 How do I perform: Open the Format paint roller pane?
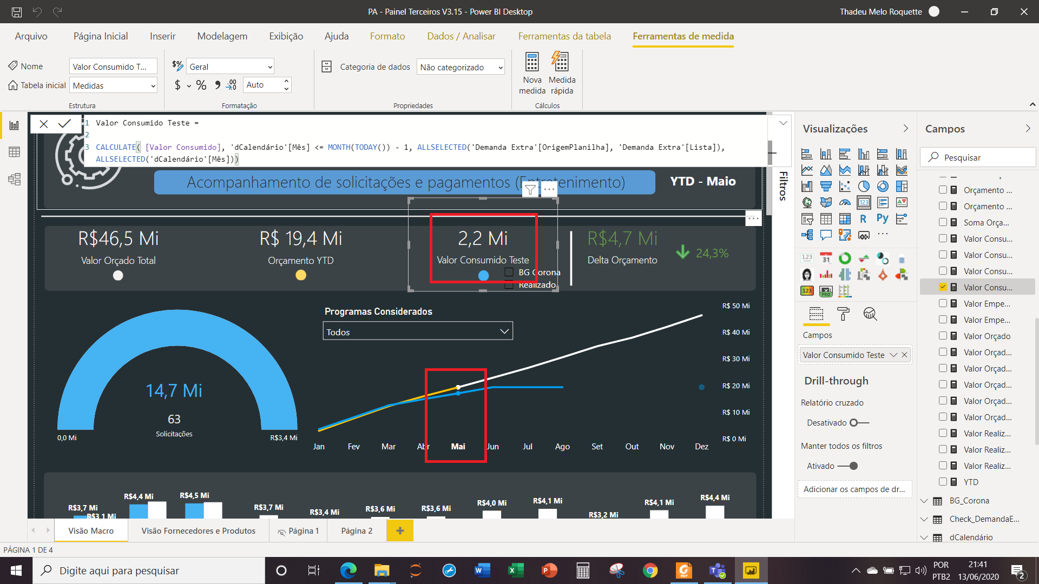843,314
